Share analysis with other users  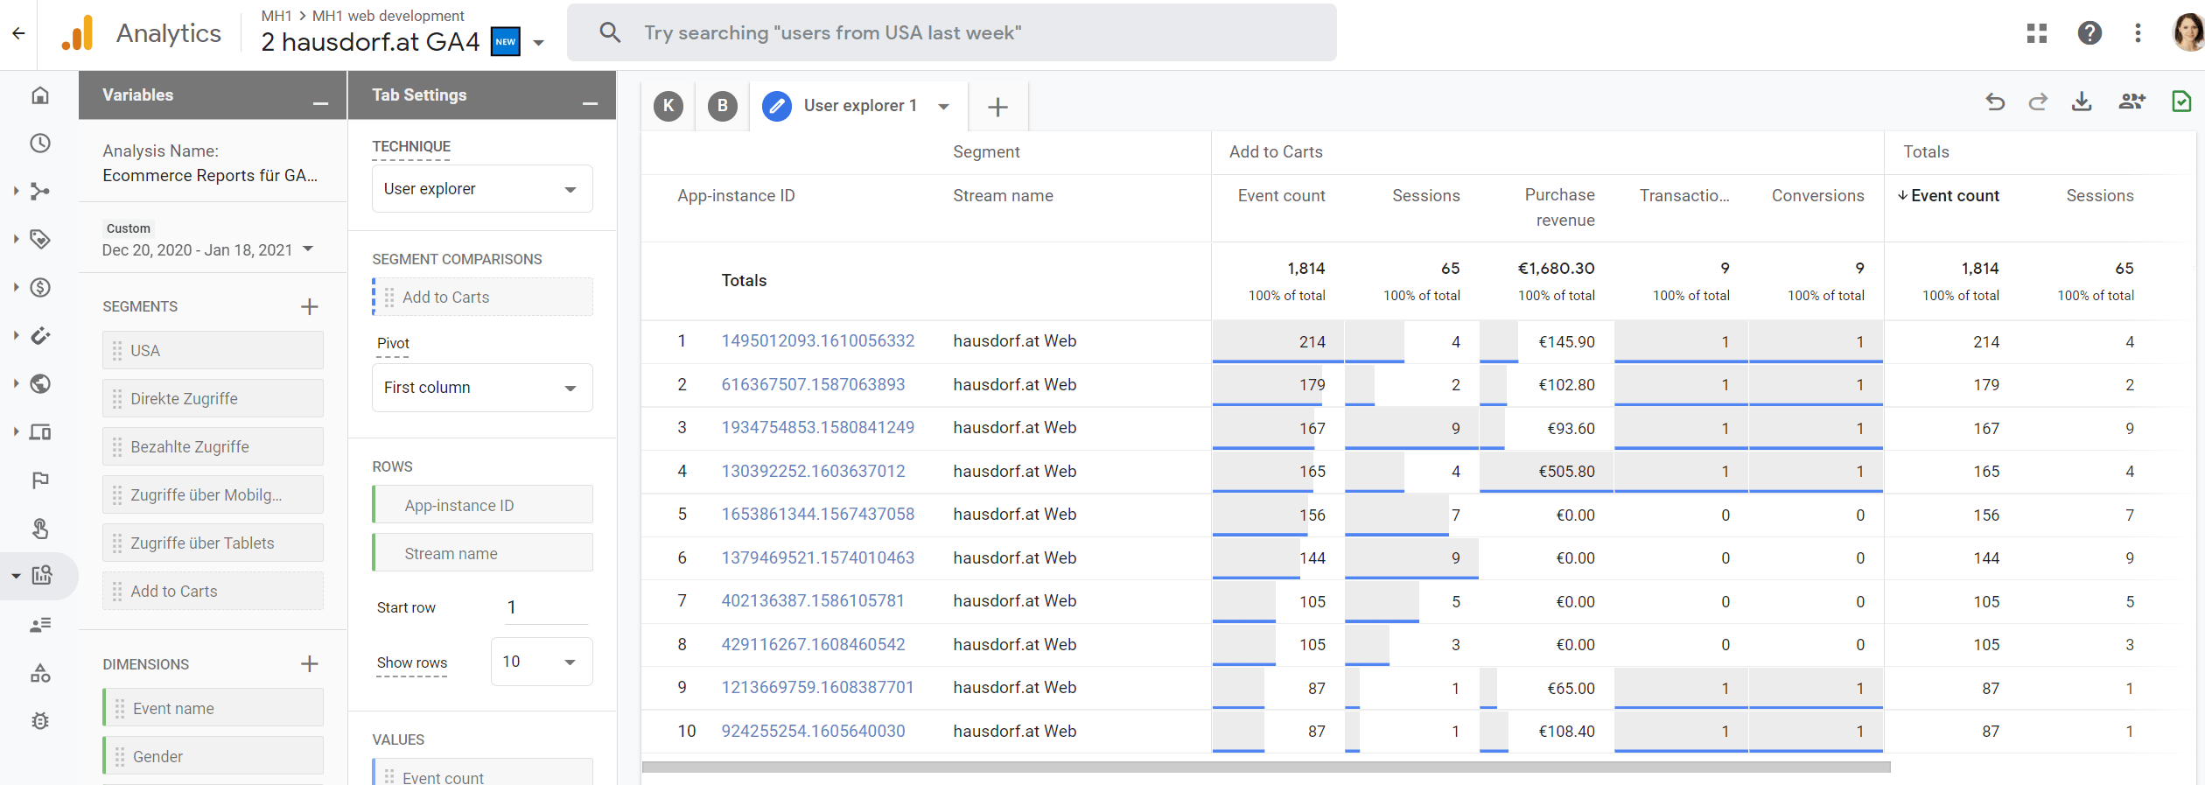2131,102
